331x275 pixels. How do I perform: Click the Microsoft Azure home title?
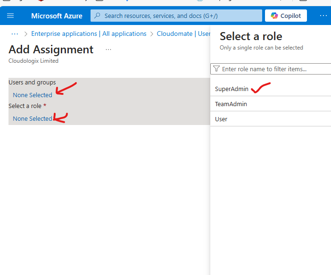pos(57,16)
